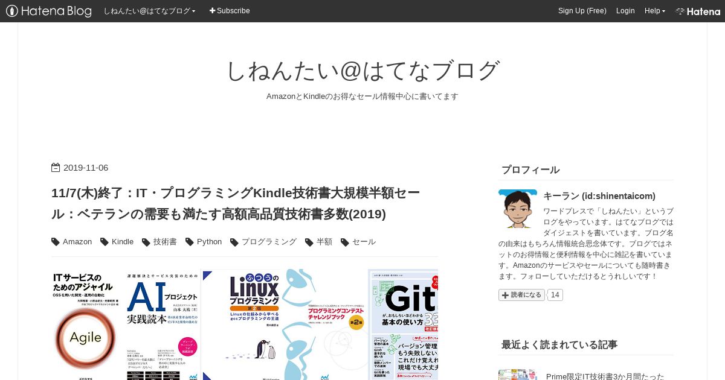
Task: Click the キーラン profile avatar image
Action: click(x=518, y=209)
